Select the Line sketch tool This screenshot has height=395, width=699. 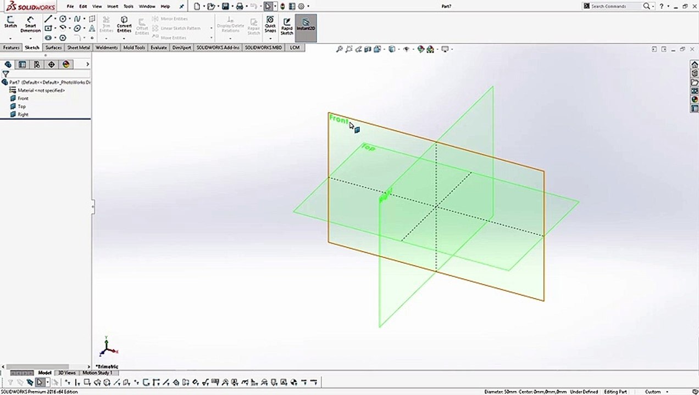pos(48,19)
